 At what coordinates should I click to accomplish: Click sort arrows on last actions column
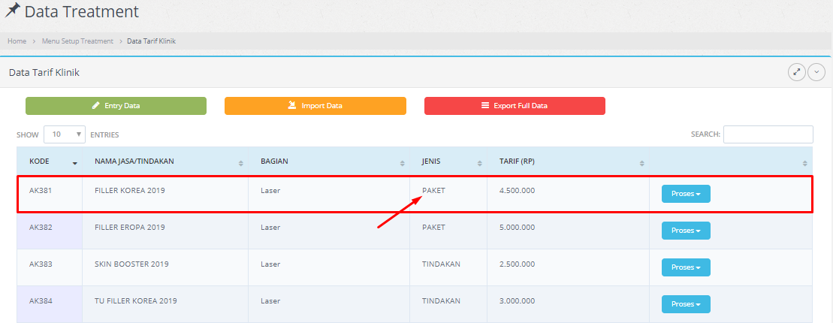tap(805, 163)
